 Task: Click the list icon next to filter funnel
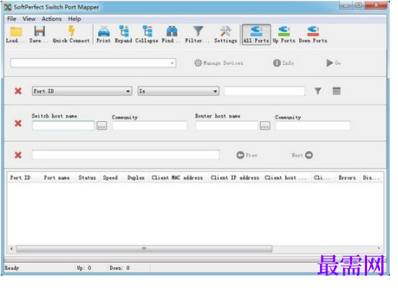337,91
